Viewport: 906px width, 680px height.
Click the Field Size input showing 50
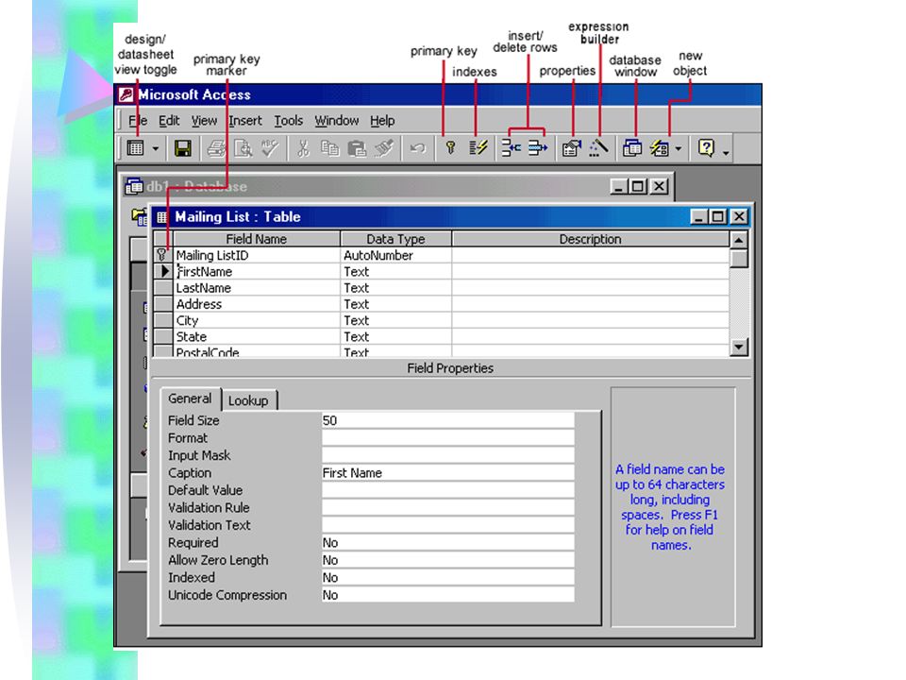pos(447,421)
